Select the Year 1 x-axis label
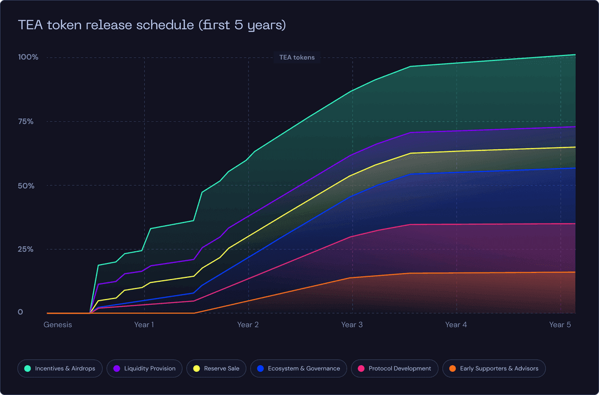The height and width of the screenshot is (395, 599). tap(144, 325)
